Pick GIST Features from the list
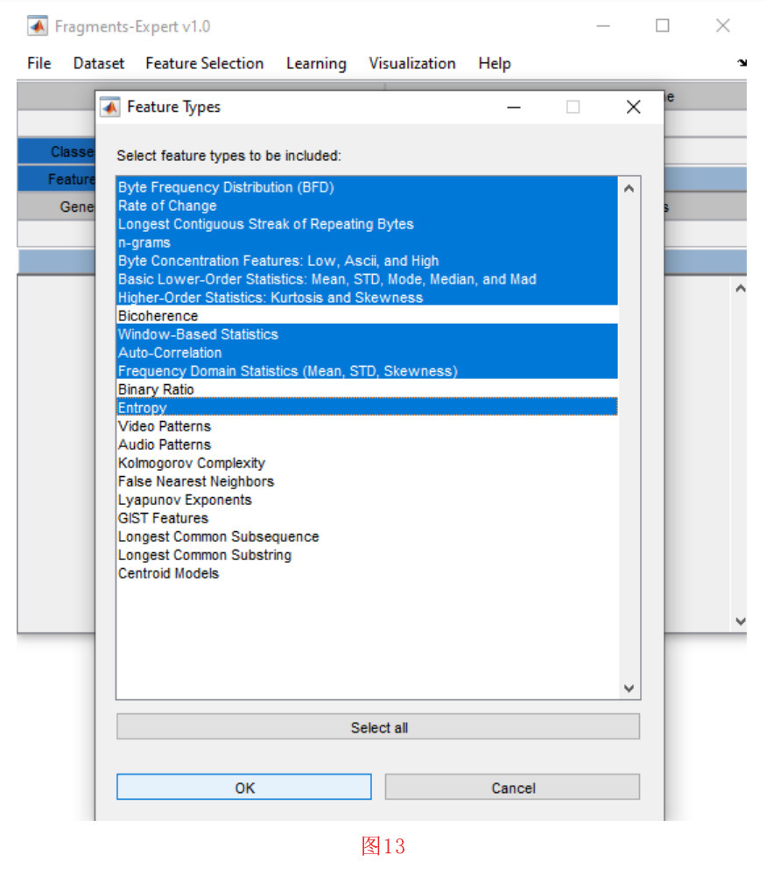766x876 pixels. [x=164, y=518]
